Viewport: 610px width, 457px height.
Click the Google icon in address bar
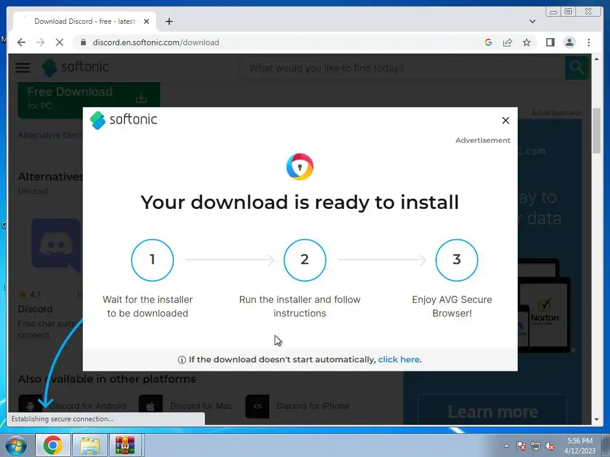488,42
